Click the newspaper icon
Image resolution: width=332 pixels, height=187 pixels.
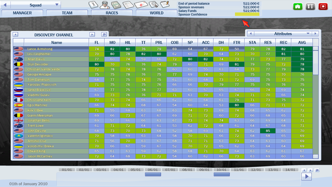[x=129, y=5]
